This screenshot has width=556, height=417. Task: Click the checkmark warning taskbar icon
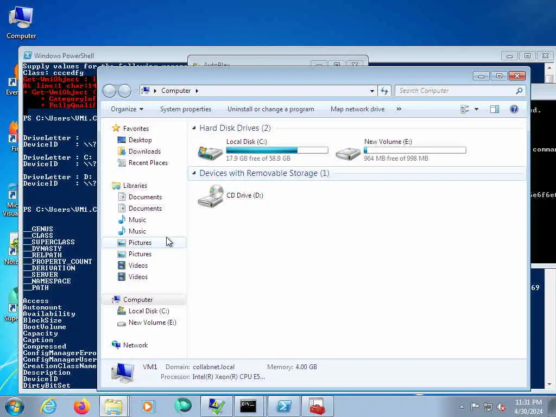(216, 406)
